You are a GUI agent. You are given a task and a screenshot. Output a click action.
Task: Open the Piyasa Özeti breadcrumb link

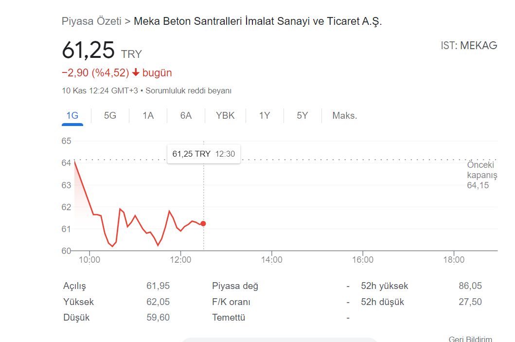pyautogui.click(x=91, y=21)
